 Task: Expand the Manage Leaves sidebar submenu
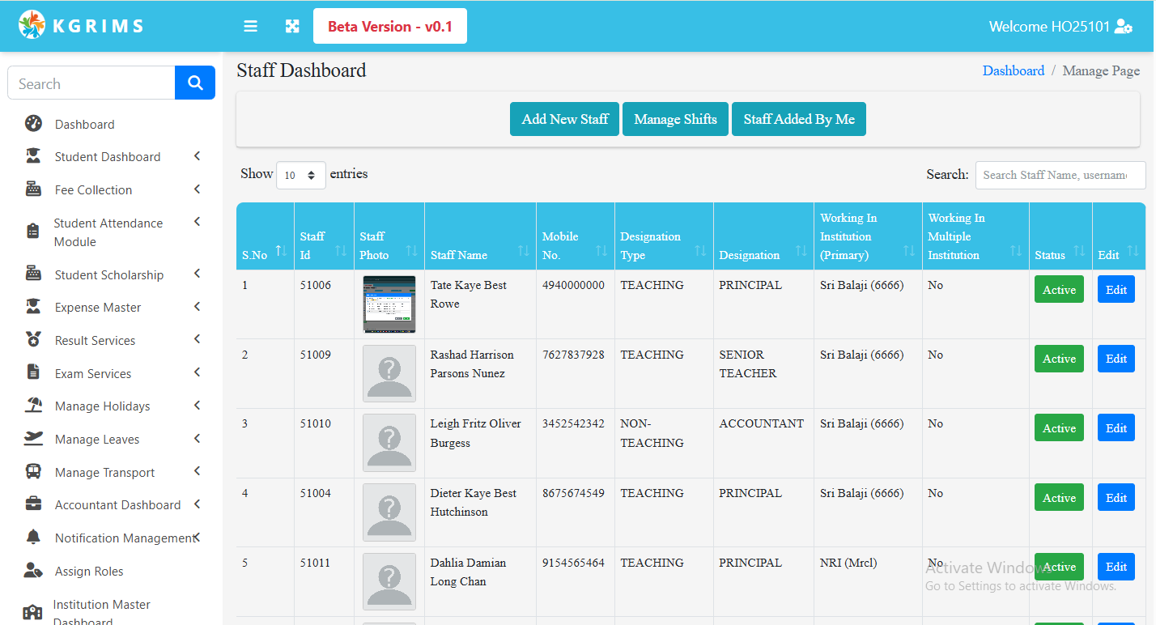tap(97, 440)
